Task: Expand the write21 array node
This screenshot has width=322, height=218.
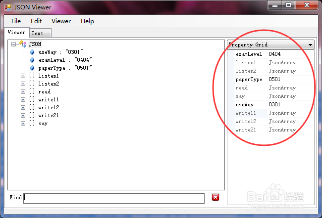Action: click(x=23, y=115)
